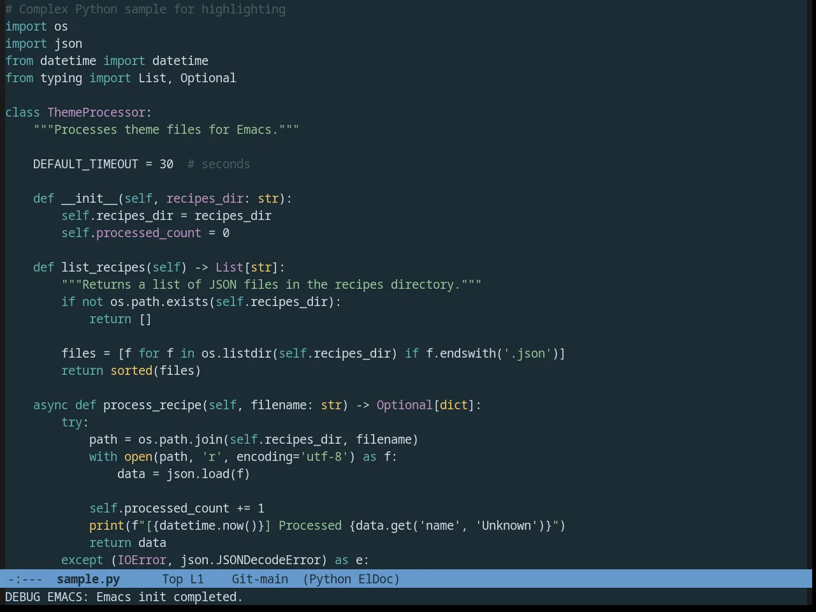Click the echo area message 'Emacs init completed.'
The height and width of the screenshot is (612, 816).
point(169,597)
